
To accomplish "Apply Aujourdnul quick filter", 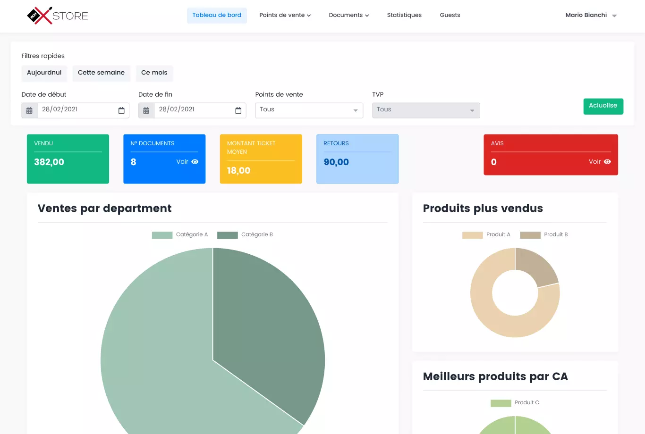I will click(x=44, y=73).
